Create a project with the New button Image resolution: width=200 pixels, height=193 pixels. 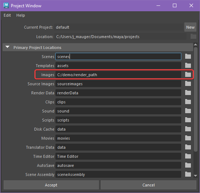(x=190, y=27)
